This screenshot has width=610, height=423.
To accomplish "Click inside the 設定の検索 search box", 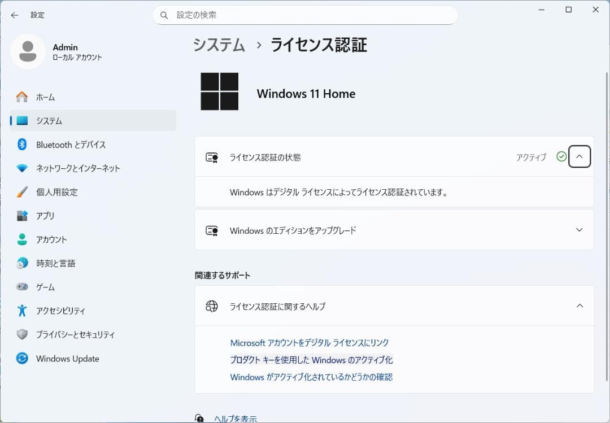I will tap(305, 15).
